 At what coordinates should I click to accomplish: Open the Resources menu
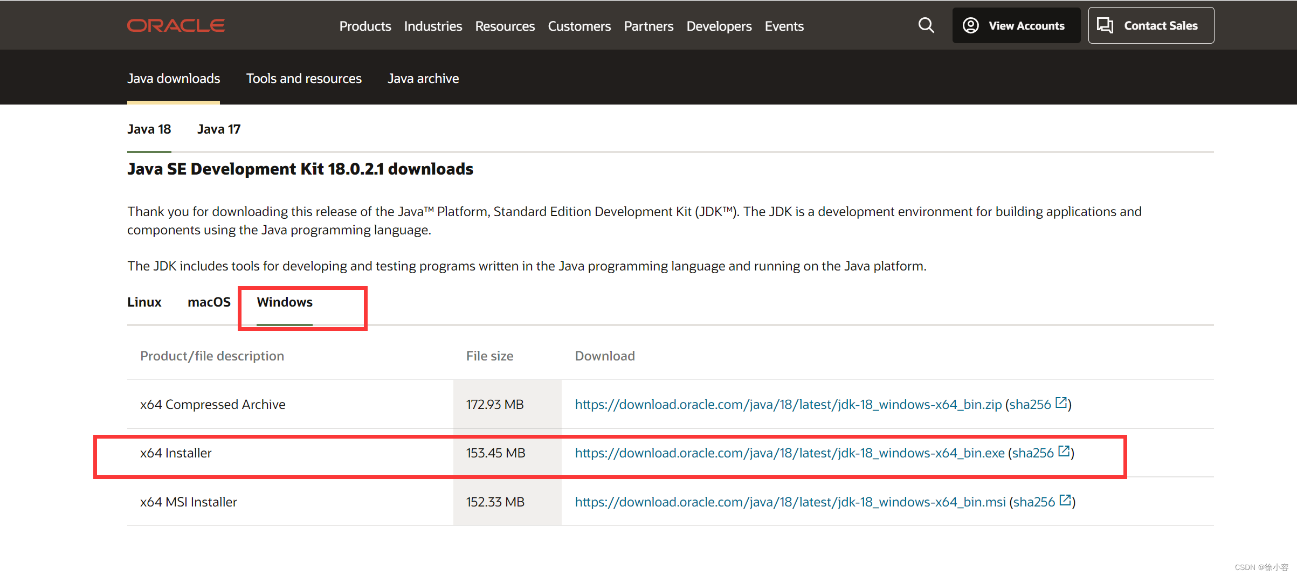[505, 26]
